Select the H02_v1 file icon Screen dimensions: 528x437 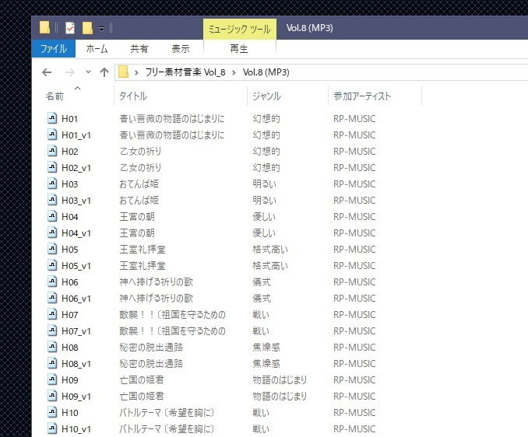(52, 167)
